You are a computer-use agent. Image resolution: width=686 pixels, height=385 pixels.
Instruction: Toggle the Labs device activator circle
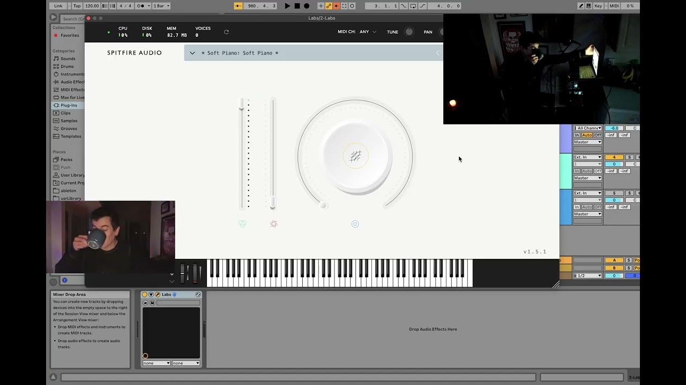pyautogui.click(x=145, y=295)
